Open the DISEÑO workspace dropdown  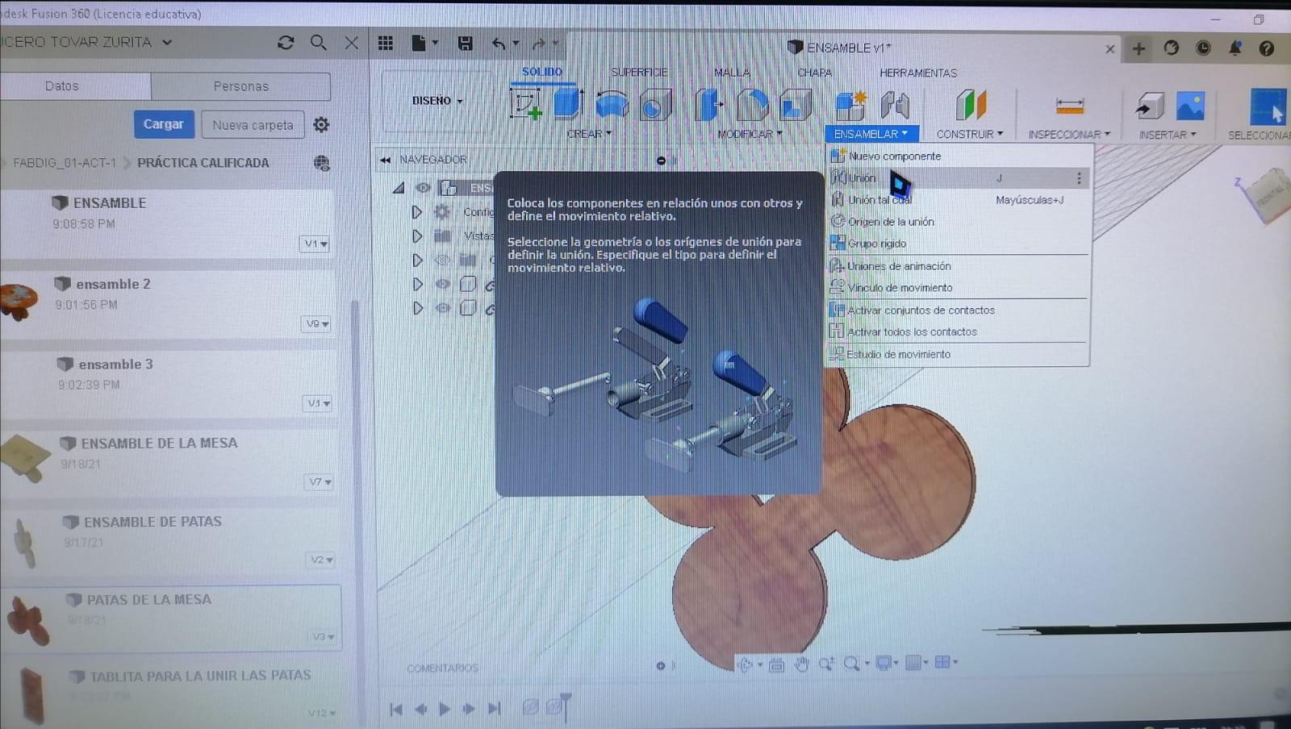point(437,101)
